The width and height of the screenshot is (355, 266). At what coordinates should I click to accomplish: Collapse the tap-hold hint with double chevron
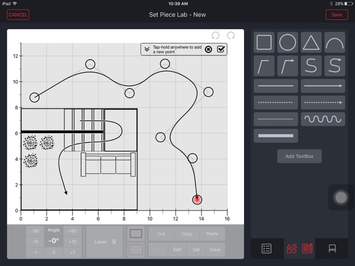point(147,49)
